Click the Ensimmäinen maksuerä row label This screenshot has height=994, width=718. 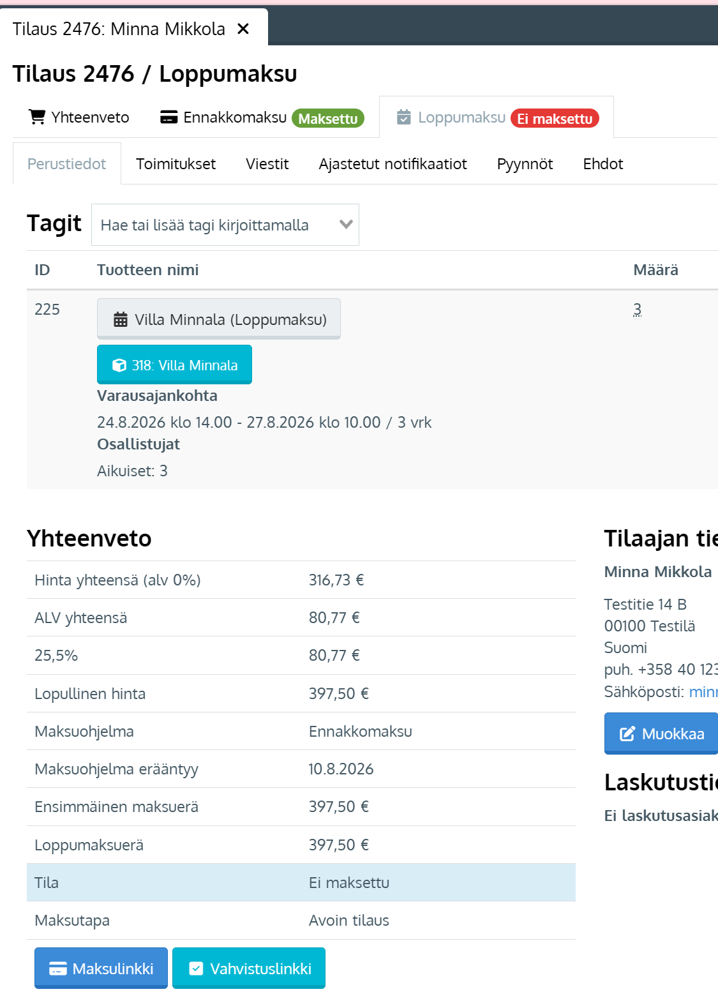(x=117, y=807)
